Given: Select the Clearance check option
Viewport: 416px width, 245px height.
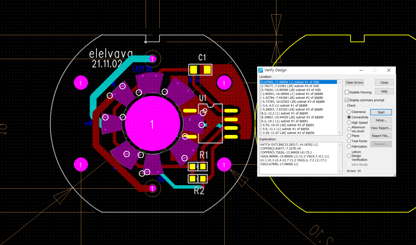Looking at the screenshot, I should click(349, 112).
